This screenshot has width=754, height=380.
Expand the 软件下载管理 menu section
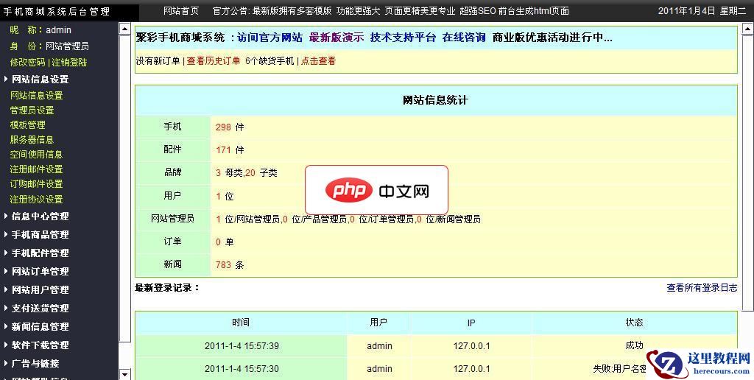click(40, 345)
